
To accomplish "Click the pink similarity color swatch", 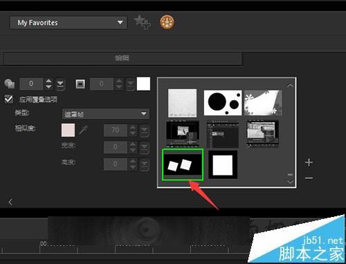I will pyautogui.click(x=68, y=130).
